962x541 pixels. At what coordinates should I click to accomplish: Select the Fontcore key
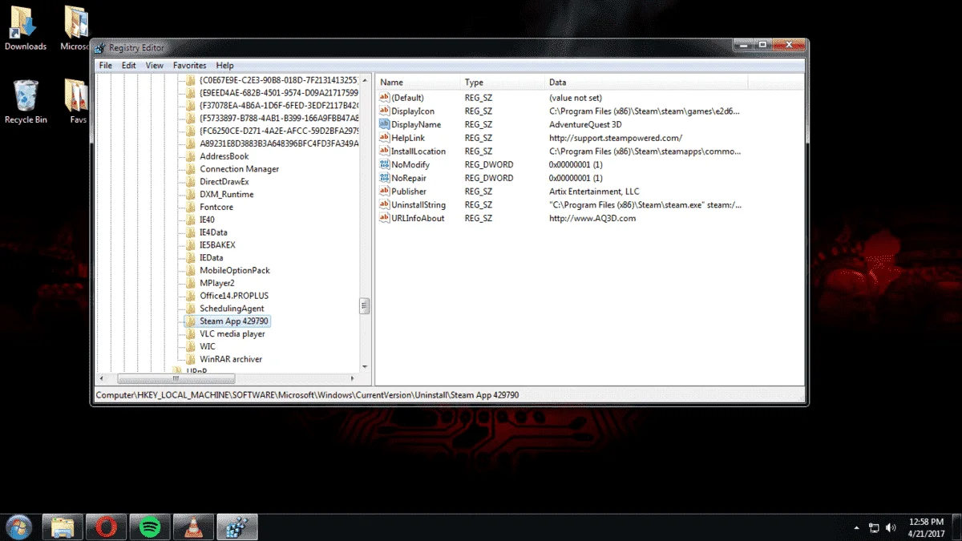[216, 207]
